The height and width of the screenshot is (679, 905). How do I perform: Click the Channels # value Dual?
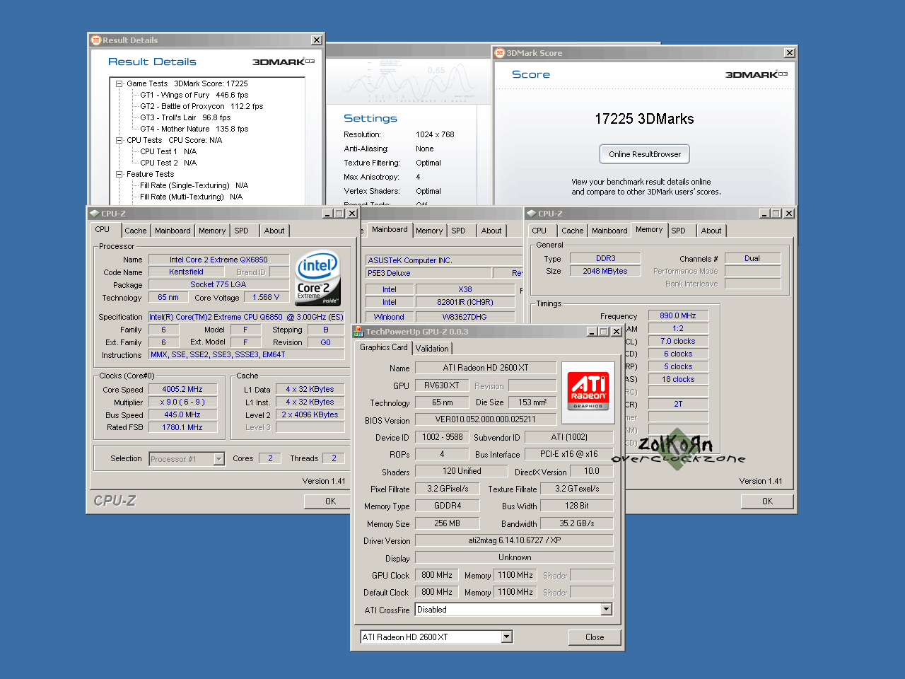[752, 258]
